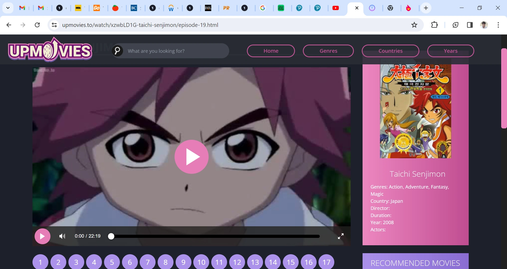Mute the video volume
This screenshot has height=269, width=507.
[x=62, y=236]
